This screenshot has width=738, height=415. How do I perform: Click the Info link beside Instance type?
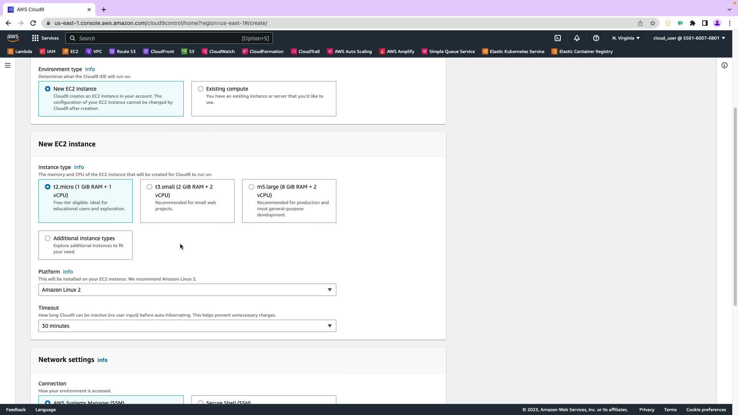(x=79, y=167)
